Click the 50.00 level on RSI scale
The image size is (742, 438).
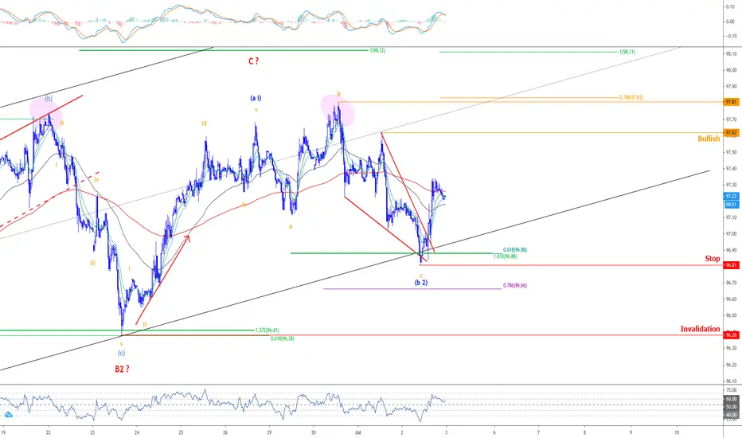click(731, 407)
